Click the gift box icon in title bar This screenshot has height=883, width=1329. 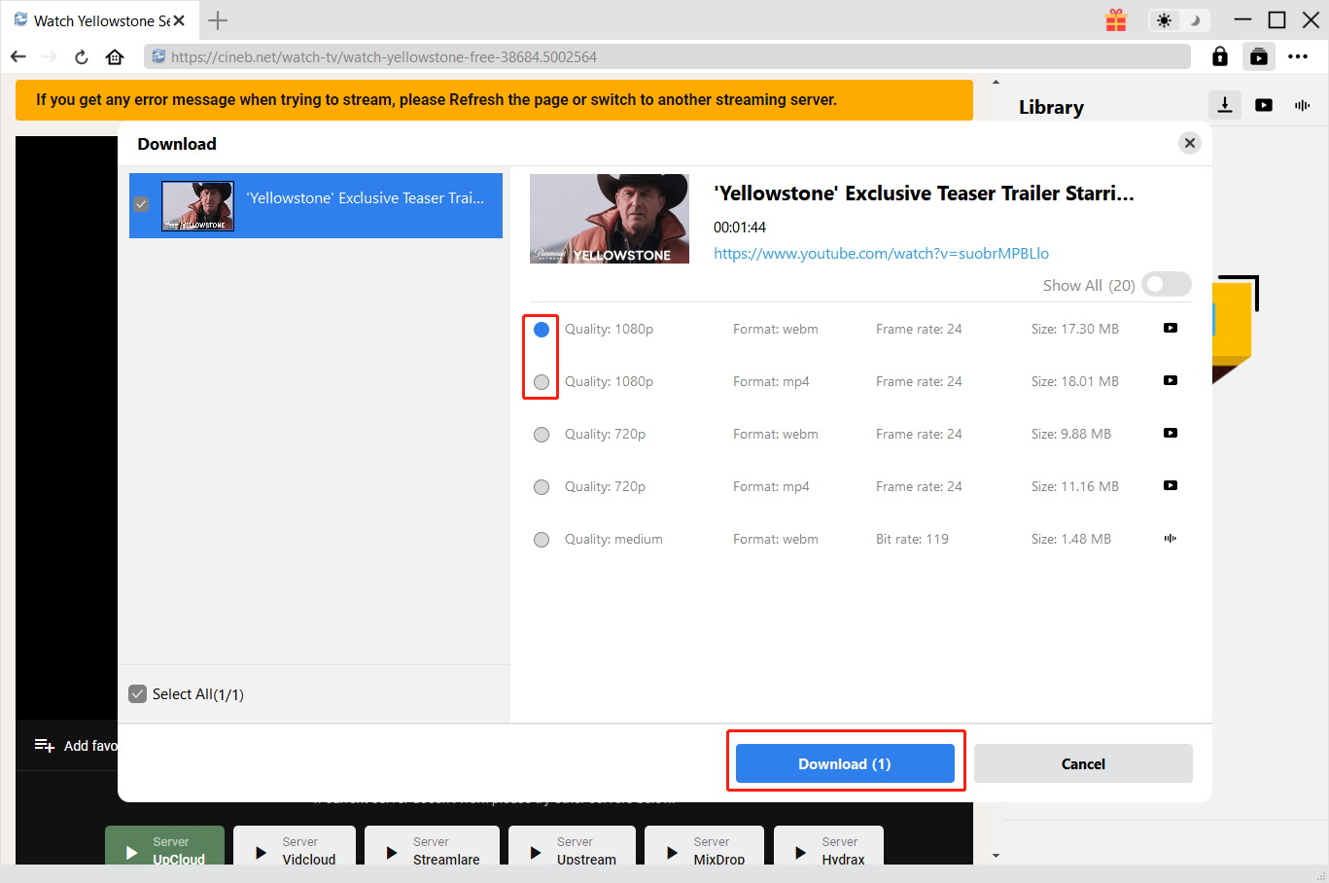coord(1116,20)
